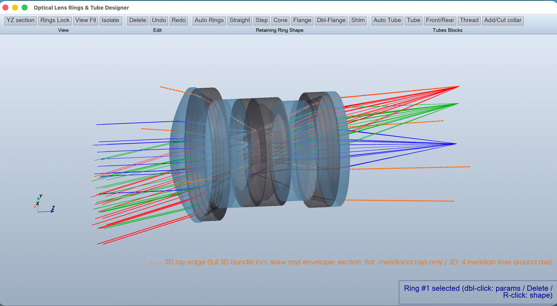Click the 'Tubes Blocks' group label
This screenshot has height=306, width=557.
[447, 30]
